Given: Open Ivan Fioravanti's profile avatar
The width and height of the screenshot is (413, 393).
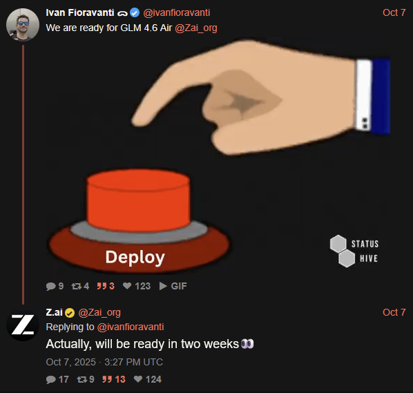Looking at the screenshot, I should (x=23, y=25).
